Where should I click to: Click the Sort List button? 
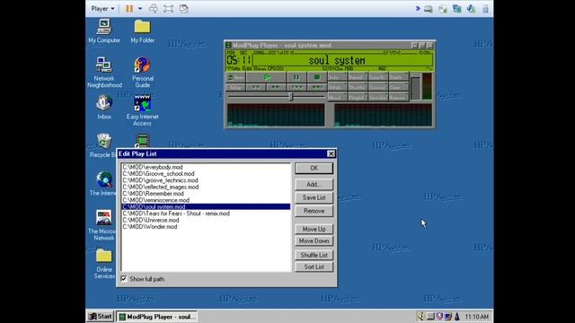pos(314,267)
